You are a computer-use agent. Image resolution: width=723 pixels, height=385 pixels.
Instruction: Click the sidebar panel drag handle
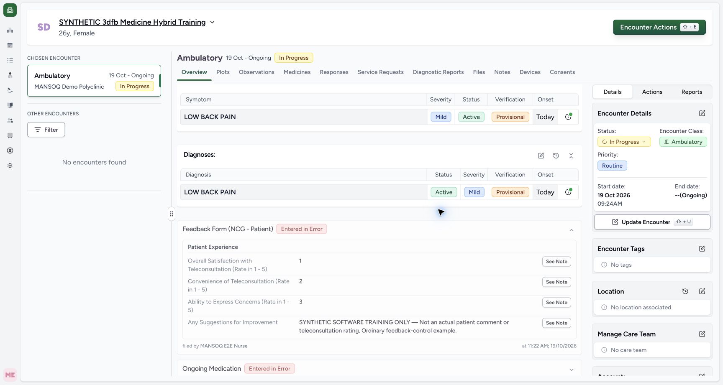[x=172, y=214]
